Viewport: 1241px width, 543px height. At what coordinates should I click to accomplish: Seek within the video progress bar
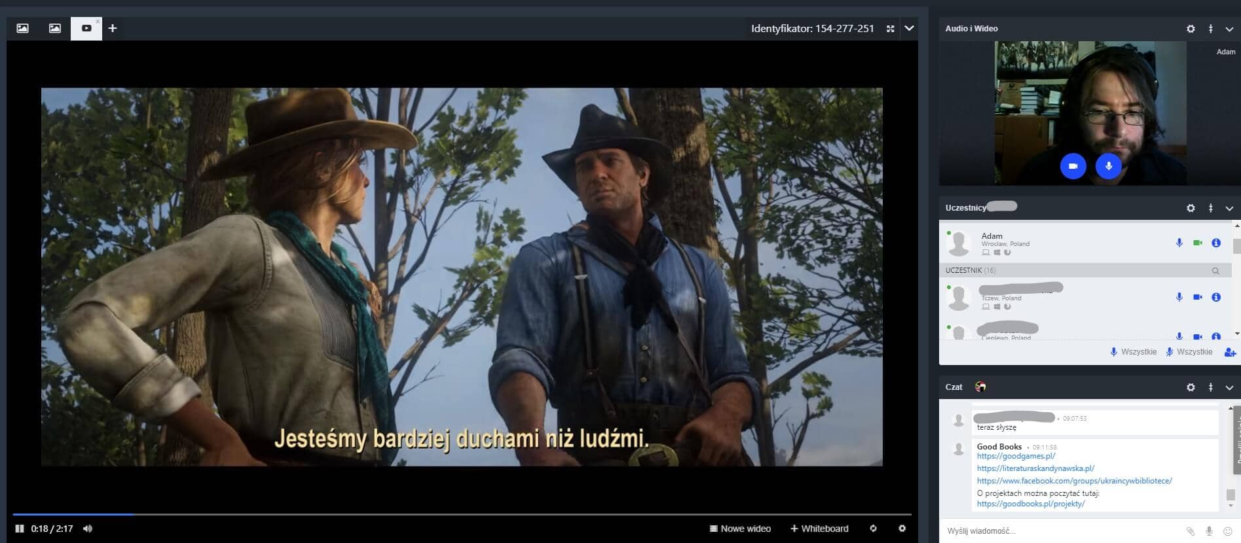coord(462,514)
